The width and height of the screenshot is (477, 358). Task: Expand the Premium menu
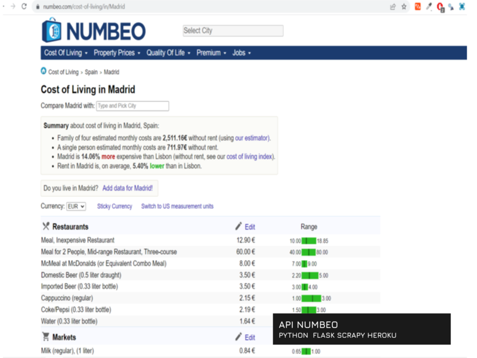pyautogui.click(x=211, y=53)
